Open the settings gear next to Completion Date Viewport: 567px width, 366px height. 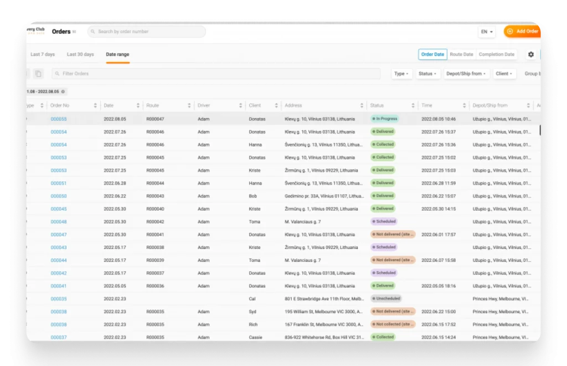530,54
